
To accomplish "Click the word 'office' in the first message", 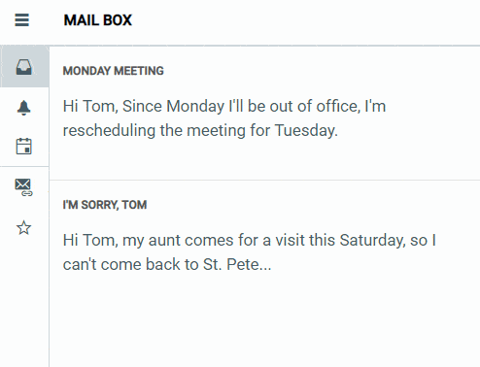I will coord(338,106).
